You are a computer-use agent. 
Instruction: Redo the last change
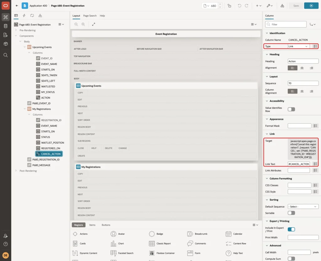(246, 6)
